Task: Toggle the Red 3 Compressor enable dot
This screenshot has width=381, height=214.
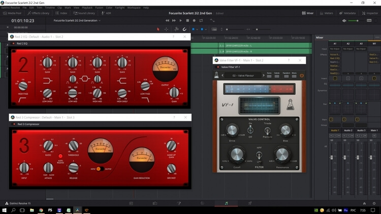Action: 14,124
